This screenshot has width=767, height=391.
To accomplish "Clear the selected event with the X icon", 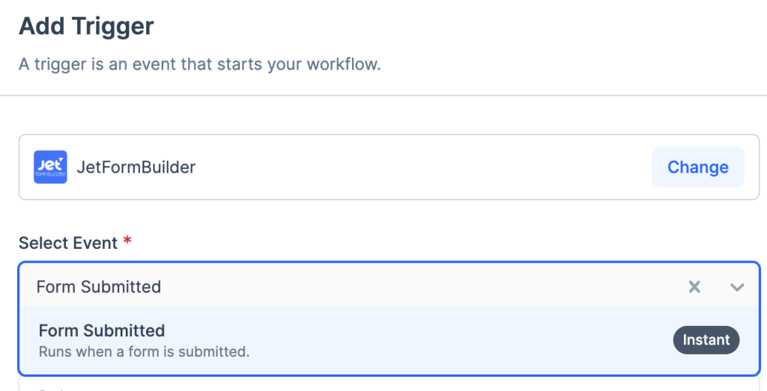I will (x=694, y=287).
